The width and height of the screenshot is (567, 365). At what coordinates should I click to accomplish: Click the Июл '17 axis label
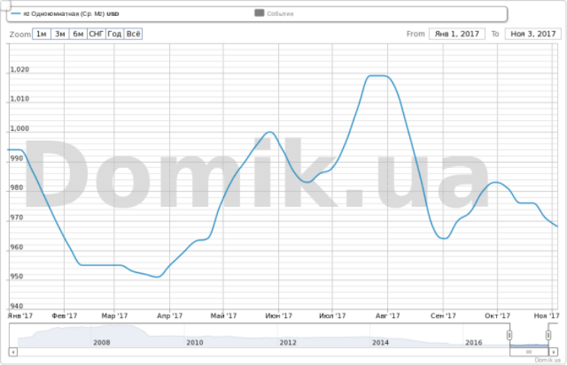tap(332, 316)
